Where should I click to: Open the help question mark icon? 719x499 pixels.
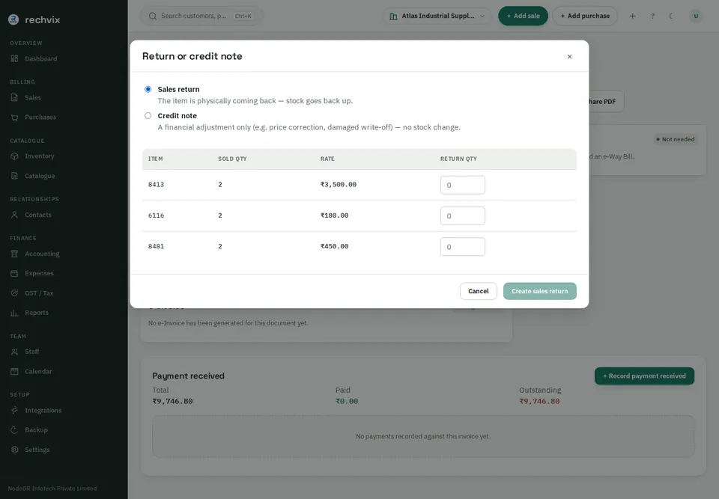coord(652,16)
